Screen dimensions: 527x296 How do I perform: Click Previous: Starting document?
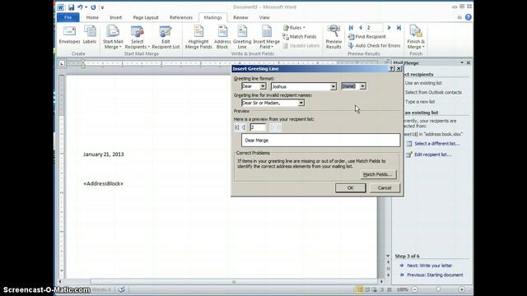(x=435, y=275)
